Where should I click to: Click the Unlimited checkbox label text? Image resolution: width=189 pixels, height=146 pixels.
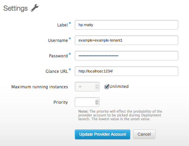tap(119, 87)
